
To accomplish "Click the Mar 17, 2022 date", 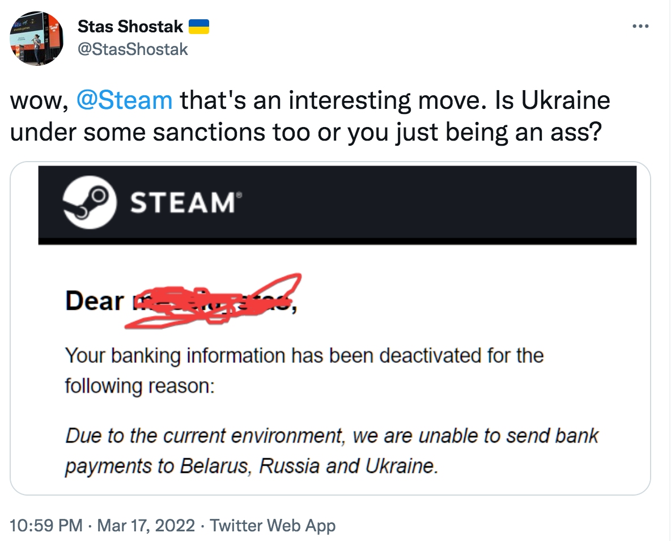I will click(147, 525).
